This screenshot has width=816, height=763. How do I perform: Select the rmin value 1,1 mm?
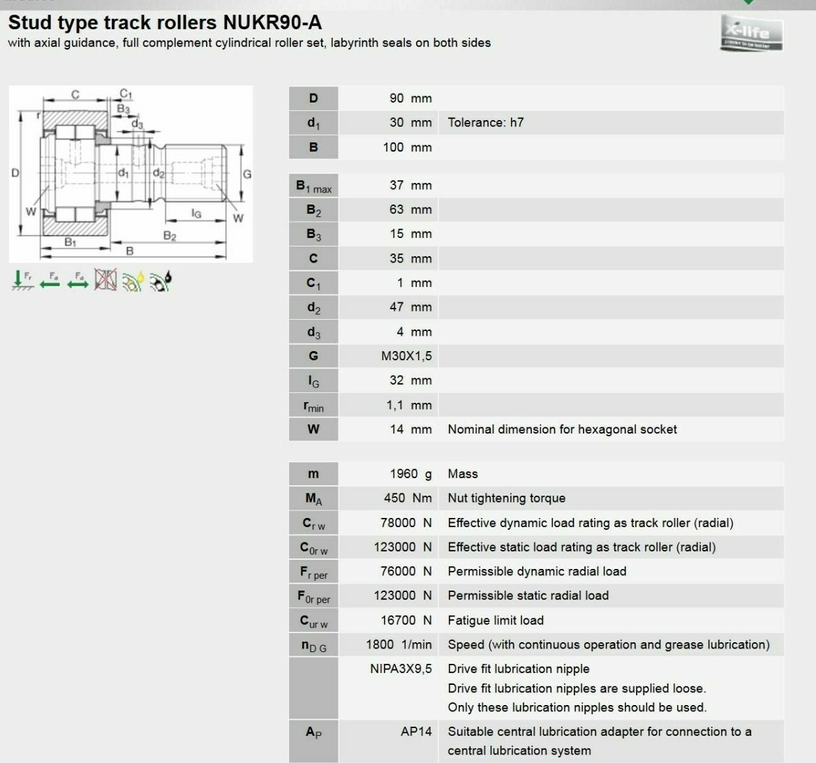coord(409,405)
